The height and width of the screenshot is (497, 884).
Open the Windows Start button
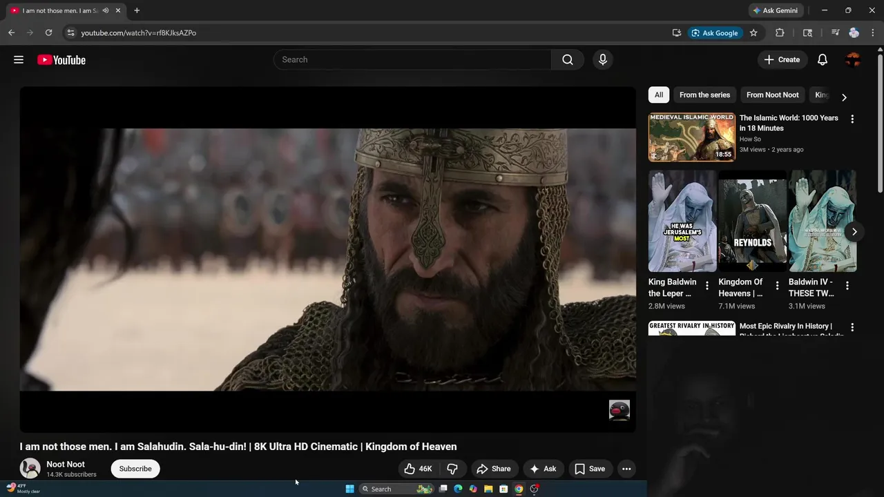(x=350, y=489)
